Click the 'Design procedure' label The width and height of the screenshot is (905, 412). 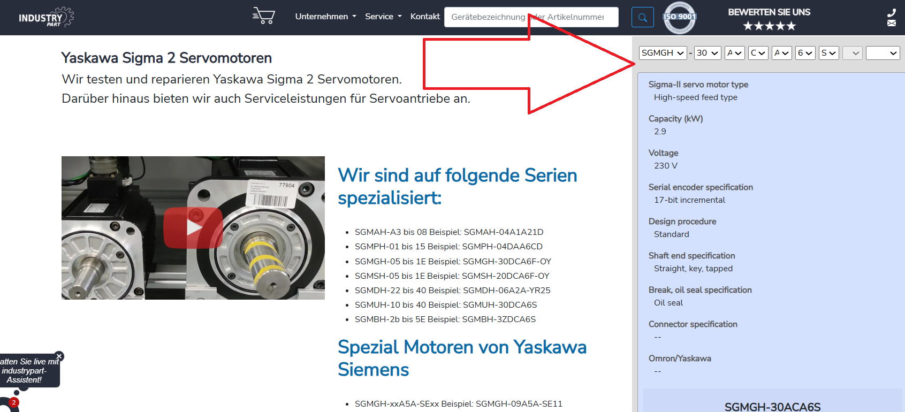[x=682, y=222]
